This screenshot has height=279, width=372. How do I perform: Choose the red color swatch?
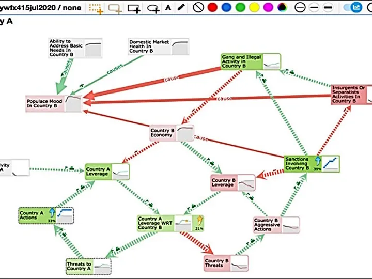pyautogui.click(x=212, y=8)
